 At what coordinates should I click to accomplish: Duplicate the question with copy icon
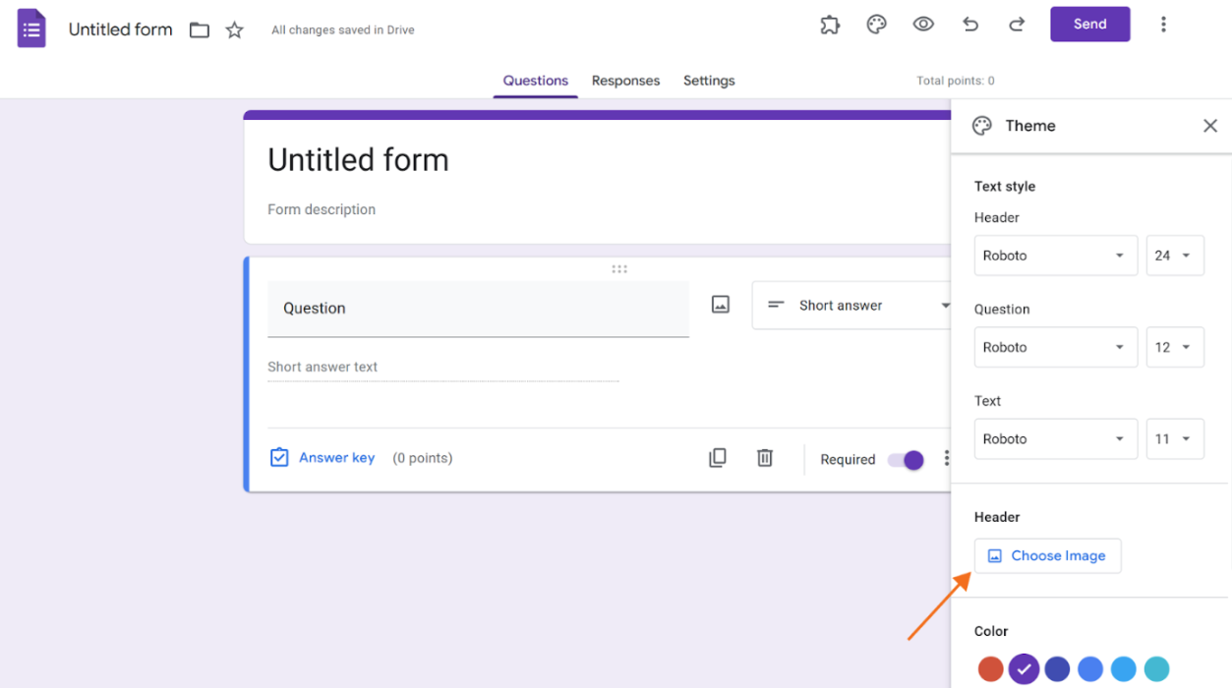pos(718,458)
